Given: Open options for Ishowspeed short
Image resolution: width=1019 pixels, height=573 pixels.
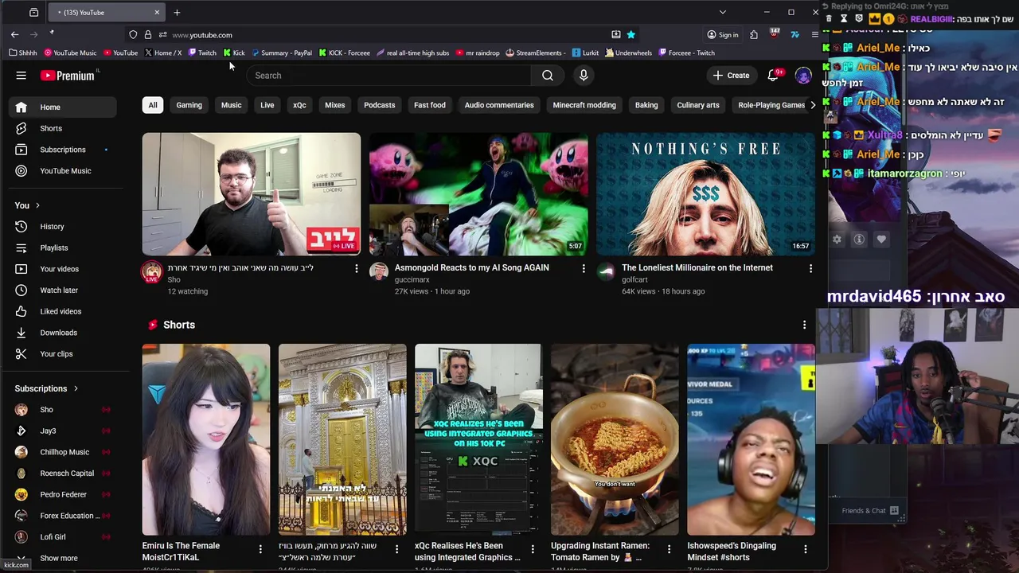Looking at the screenshot, I should tap(805, 549).
